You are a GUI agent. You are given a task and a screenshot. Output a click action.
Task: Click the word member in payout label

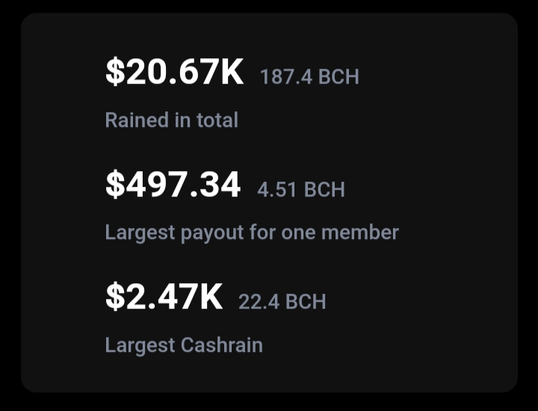tap(360, 232)
